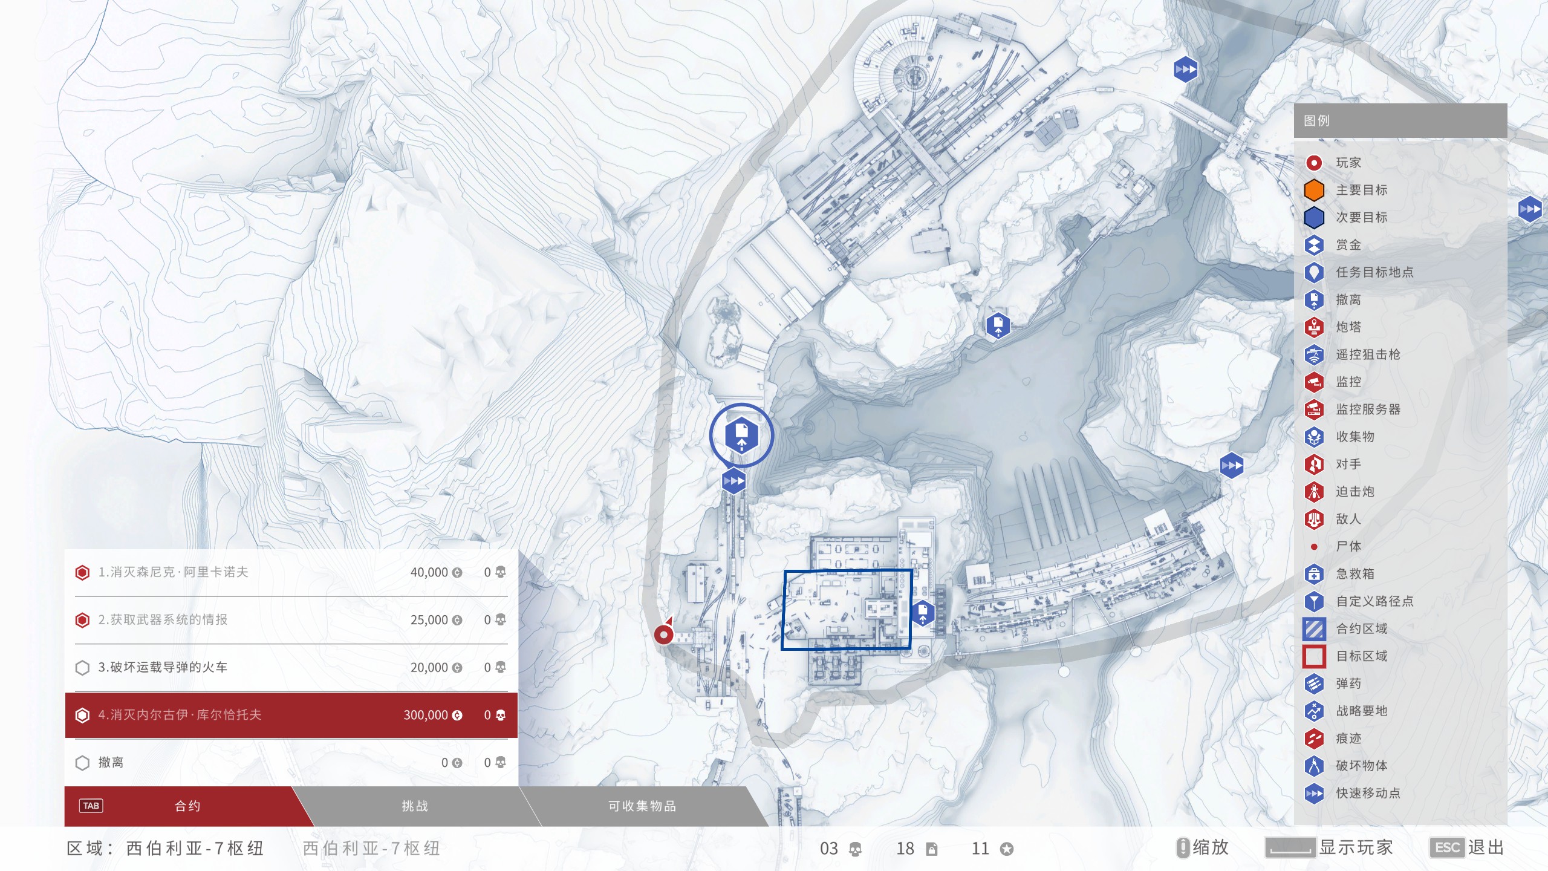The height and width of the screenshot is (871, 1548).
Task: Click the document counter icon next to 18
Action: tap(932, 849)
